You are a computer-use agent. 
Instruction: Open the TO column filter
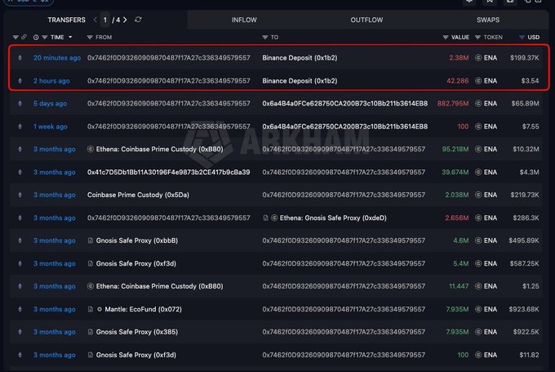pos(264,38)
